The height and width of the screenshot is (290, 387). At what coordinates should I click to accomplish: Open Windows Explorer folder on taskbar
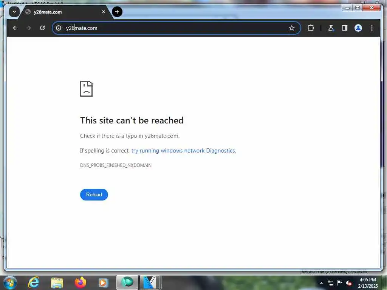pyautogui.click(x=57, y=282)
